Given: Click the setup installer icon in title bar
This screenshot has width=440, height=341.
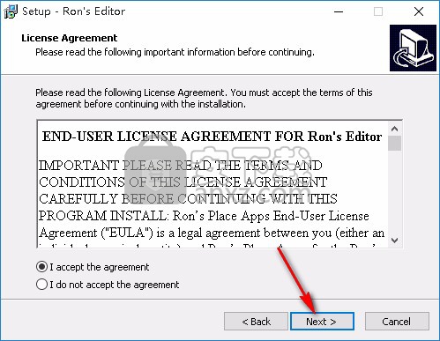Looking at the screenshot, I should click(11, 11).
